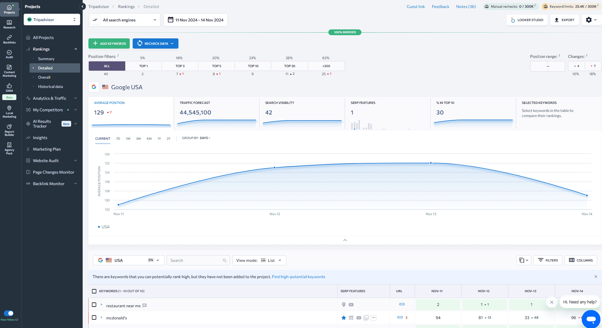Collapse the chart panel with up chevron
The image size is (602, 328).
tap(345, 240)
